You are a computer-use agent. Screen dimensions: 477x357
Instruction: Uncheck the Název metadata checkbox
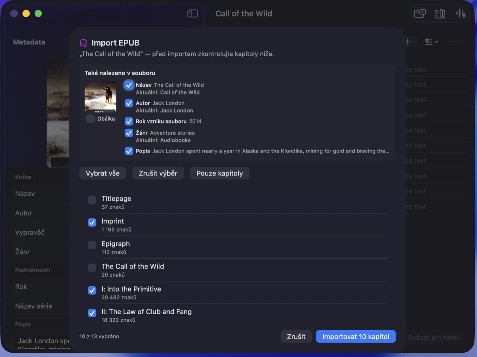pyautogui.click(x=129, y=85)
